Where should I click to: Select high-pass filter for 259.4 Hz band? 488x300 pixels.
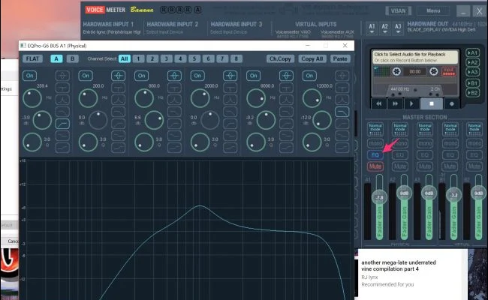click(x=62, y=124)
